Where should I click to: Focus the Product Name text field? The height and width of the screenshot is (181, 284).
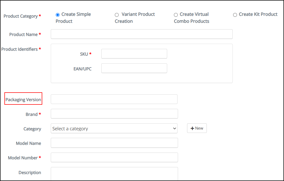pos(141,34)
